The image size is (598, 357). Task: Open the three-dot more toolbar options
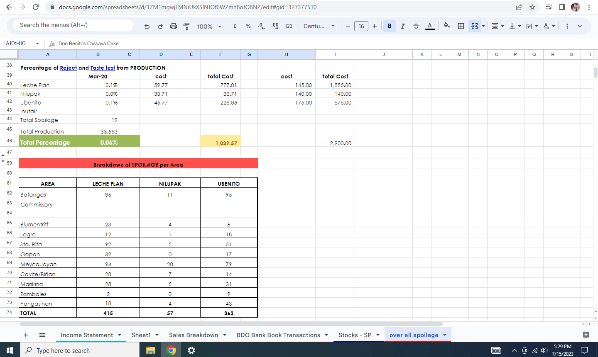pos(567,26)
